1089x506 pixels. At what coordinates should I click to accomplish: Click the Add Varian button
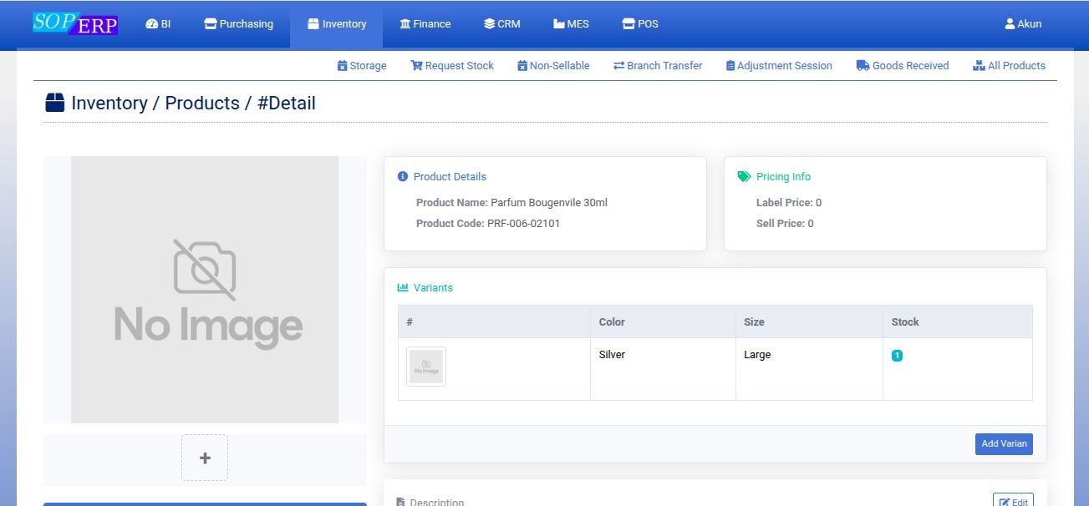click(x=1004, y=443)
